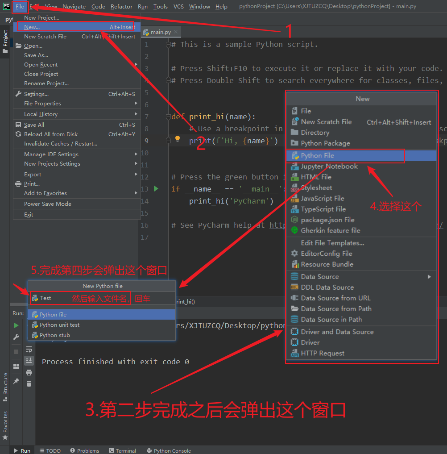Select DDL Data Source entry
This screenshot has width=447, height=454.
361,287
